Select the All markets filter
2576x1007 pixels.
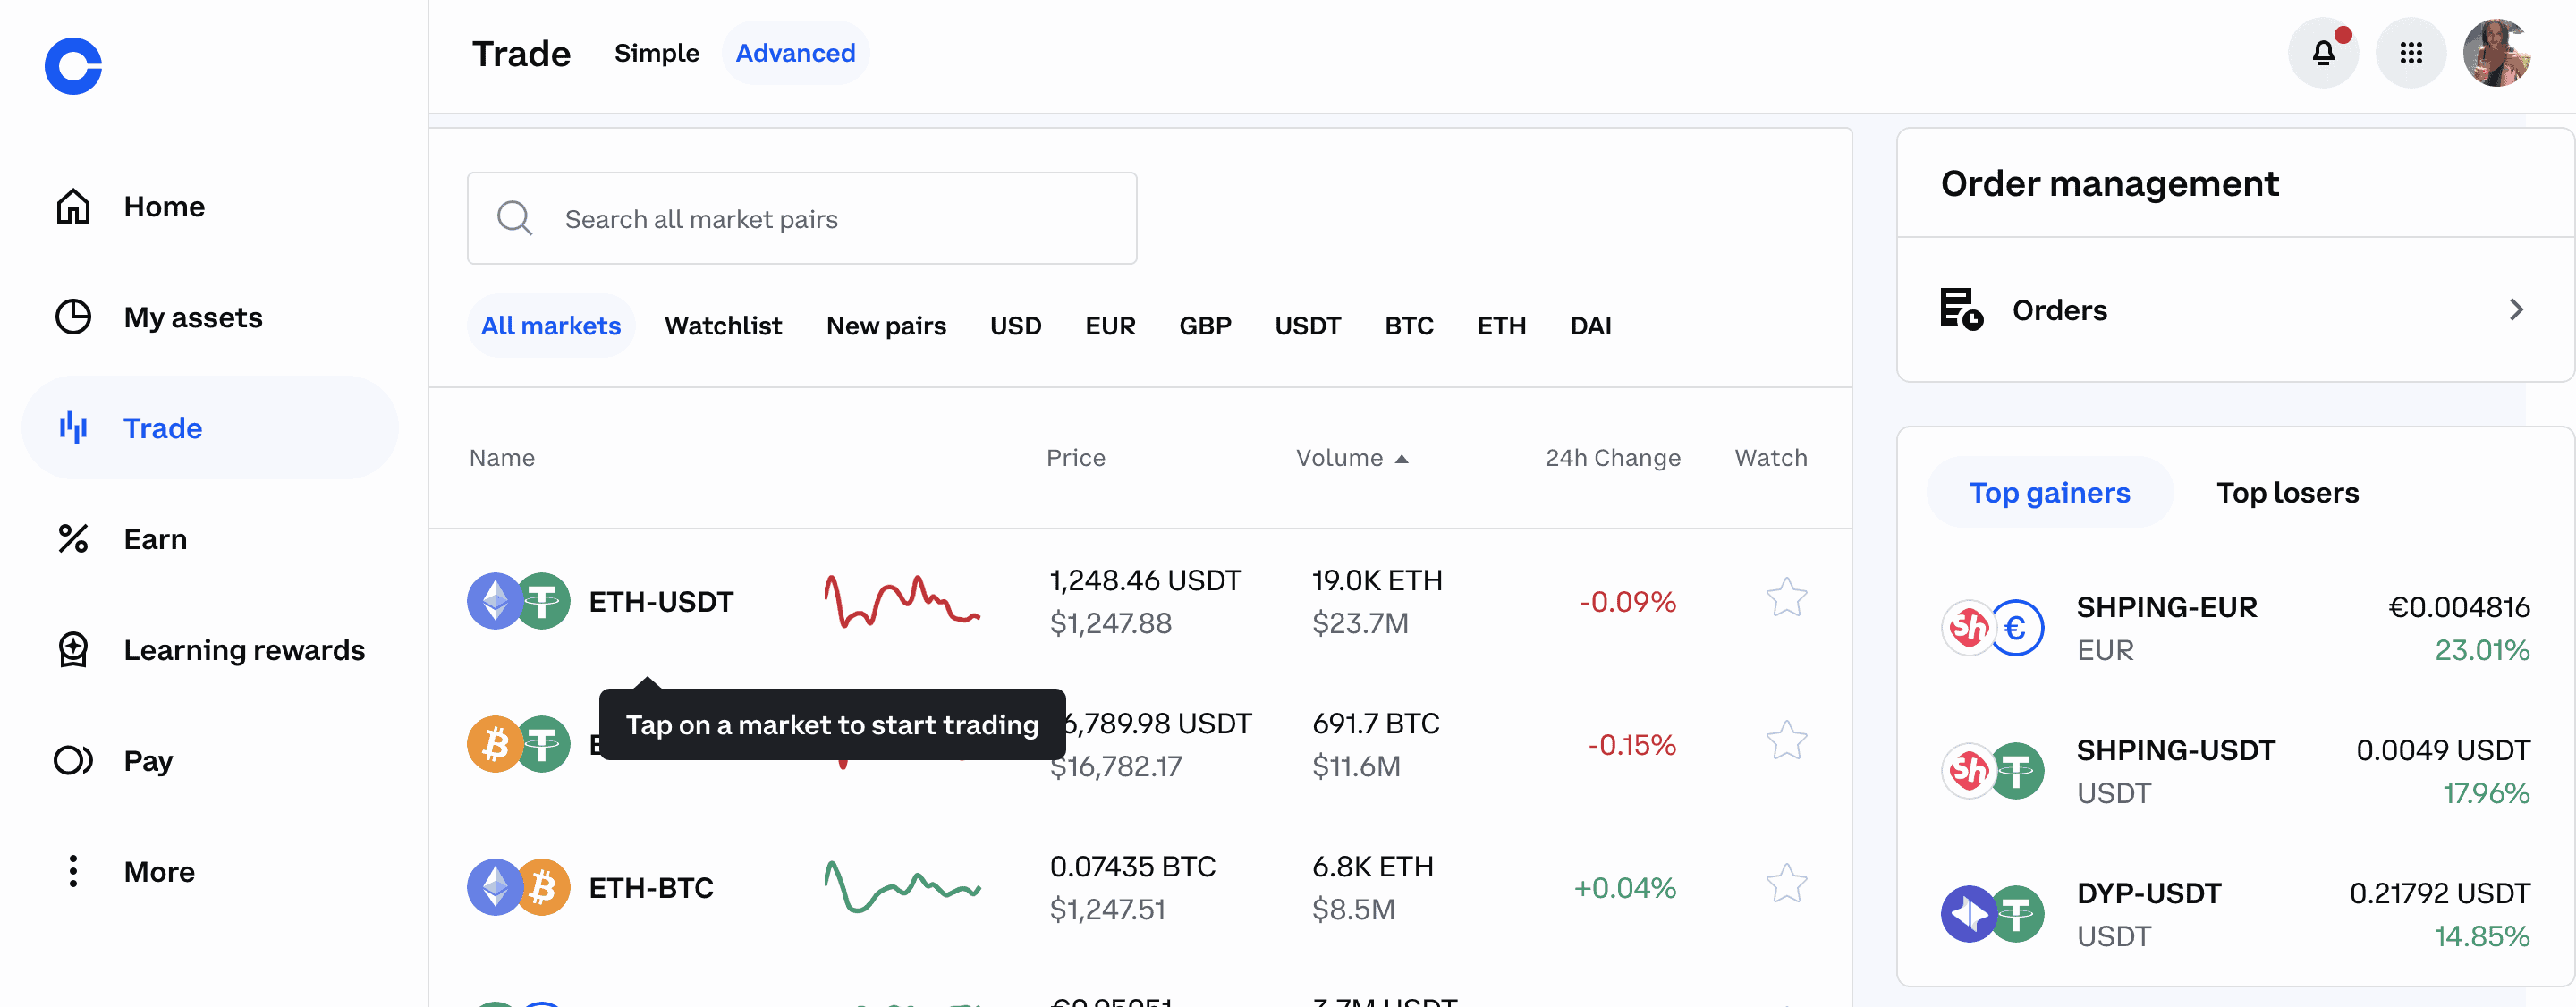click(x=551, y=326)
